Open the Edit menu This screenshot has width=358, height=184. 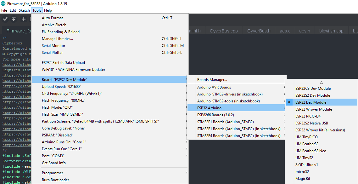tap(13, 10)
